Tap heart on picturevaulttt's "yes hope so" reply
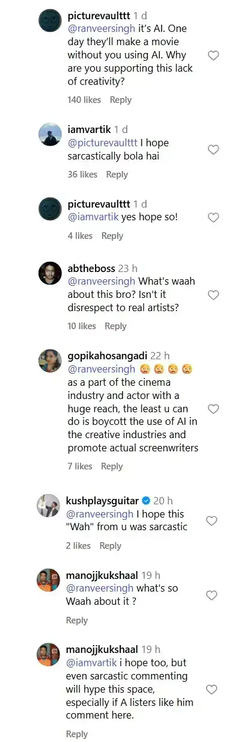229x742 pixels. pyautogui.click(x=213, y=218)
